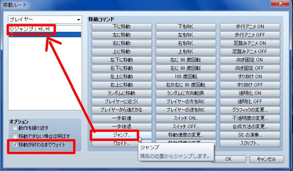Click the キャンセル button

[267, 159]
